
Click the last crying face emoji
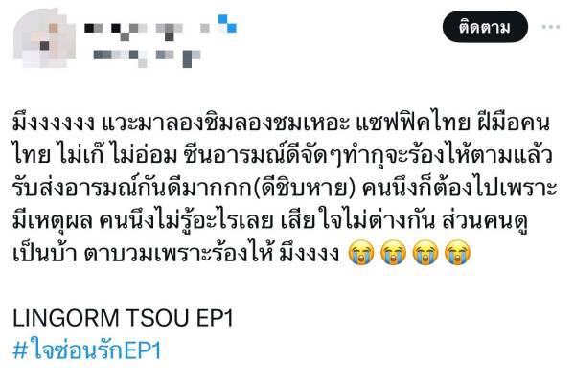coord(457,253)
